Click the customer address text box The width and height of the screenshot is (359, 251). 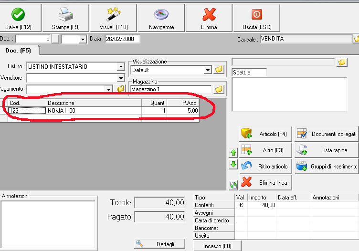(289, 94)
